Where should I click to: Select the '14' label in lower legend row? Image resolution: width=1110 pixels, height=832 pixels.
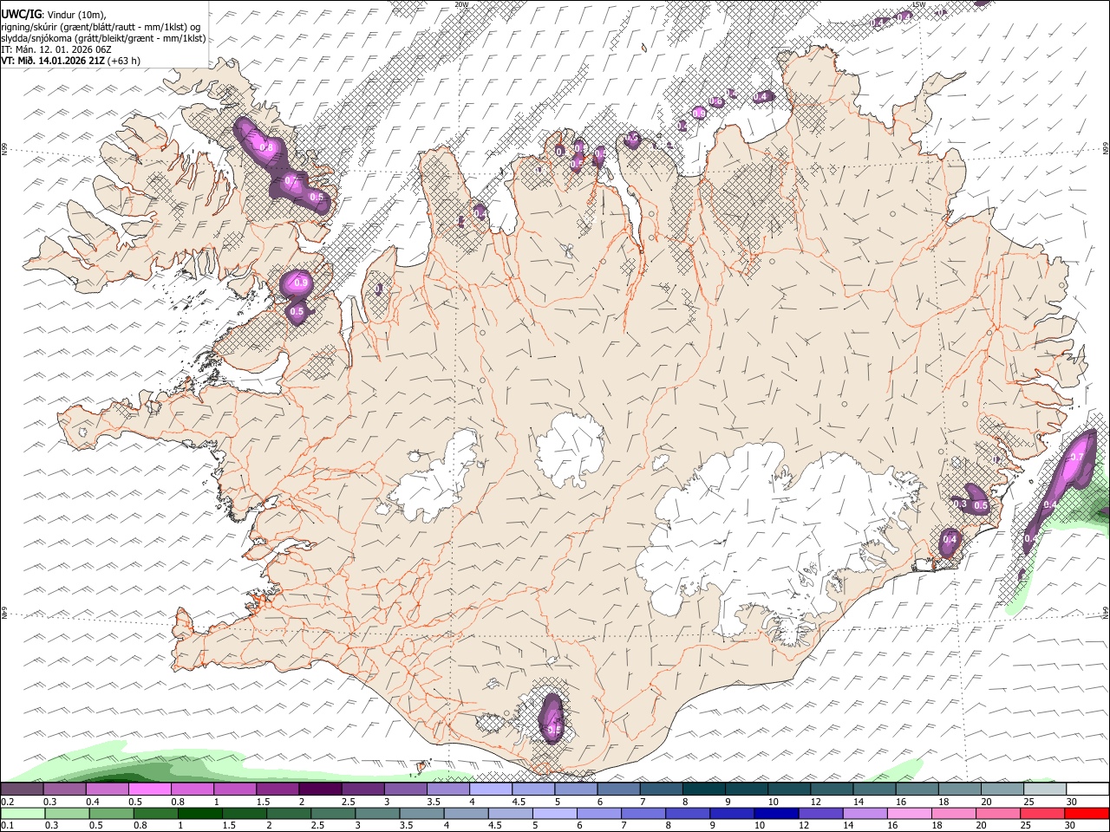848,825
